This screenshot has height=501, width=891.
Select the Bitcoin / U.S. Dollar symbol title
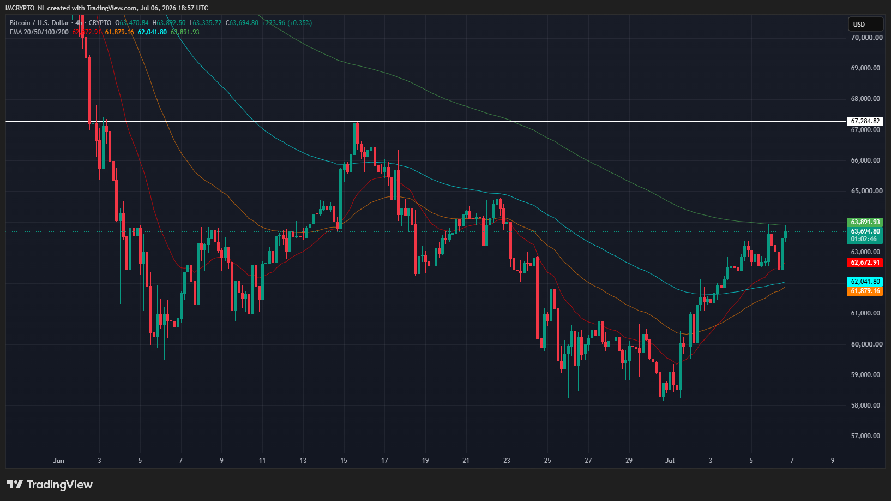click(39, 23)
